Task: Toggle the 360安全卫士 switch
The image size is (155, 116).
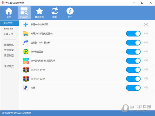Action: tap(133, 52)
